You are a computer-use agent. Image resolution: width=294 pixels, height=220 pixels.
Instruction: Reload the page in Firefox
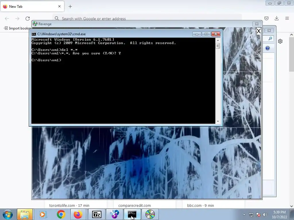[28, 19]
